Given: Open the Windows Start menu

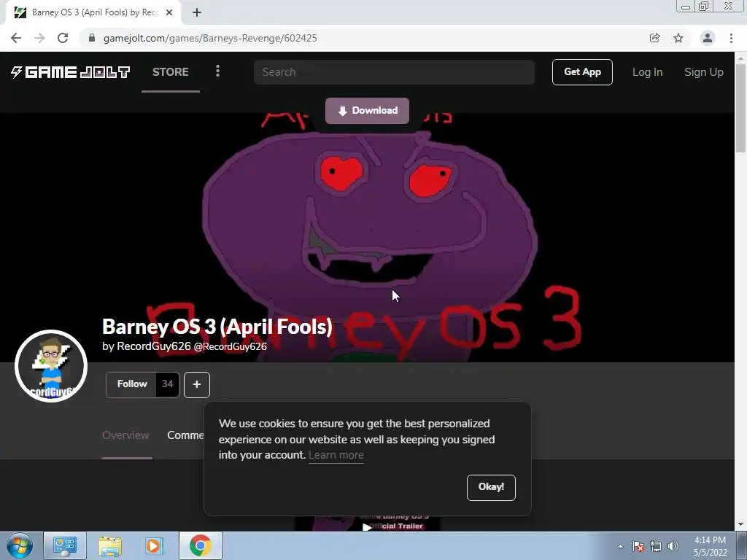Looking at the screenshot, I should coord(20,545).
